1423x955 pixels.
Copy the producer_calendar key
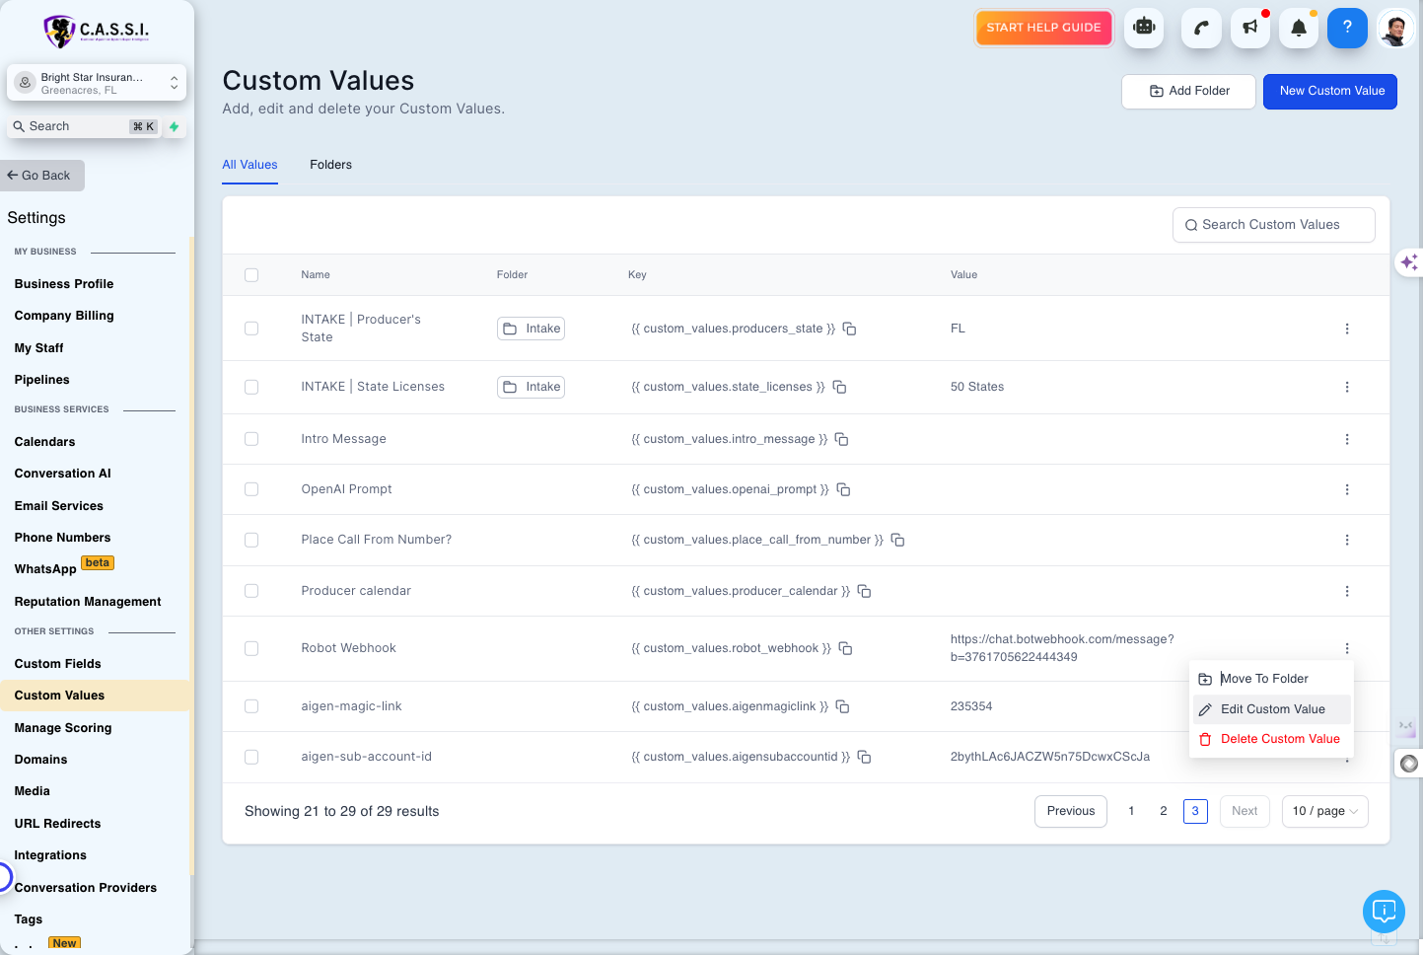(864, 591)
